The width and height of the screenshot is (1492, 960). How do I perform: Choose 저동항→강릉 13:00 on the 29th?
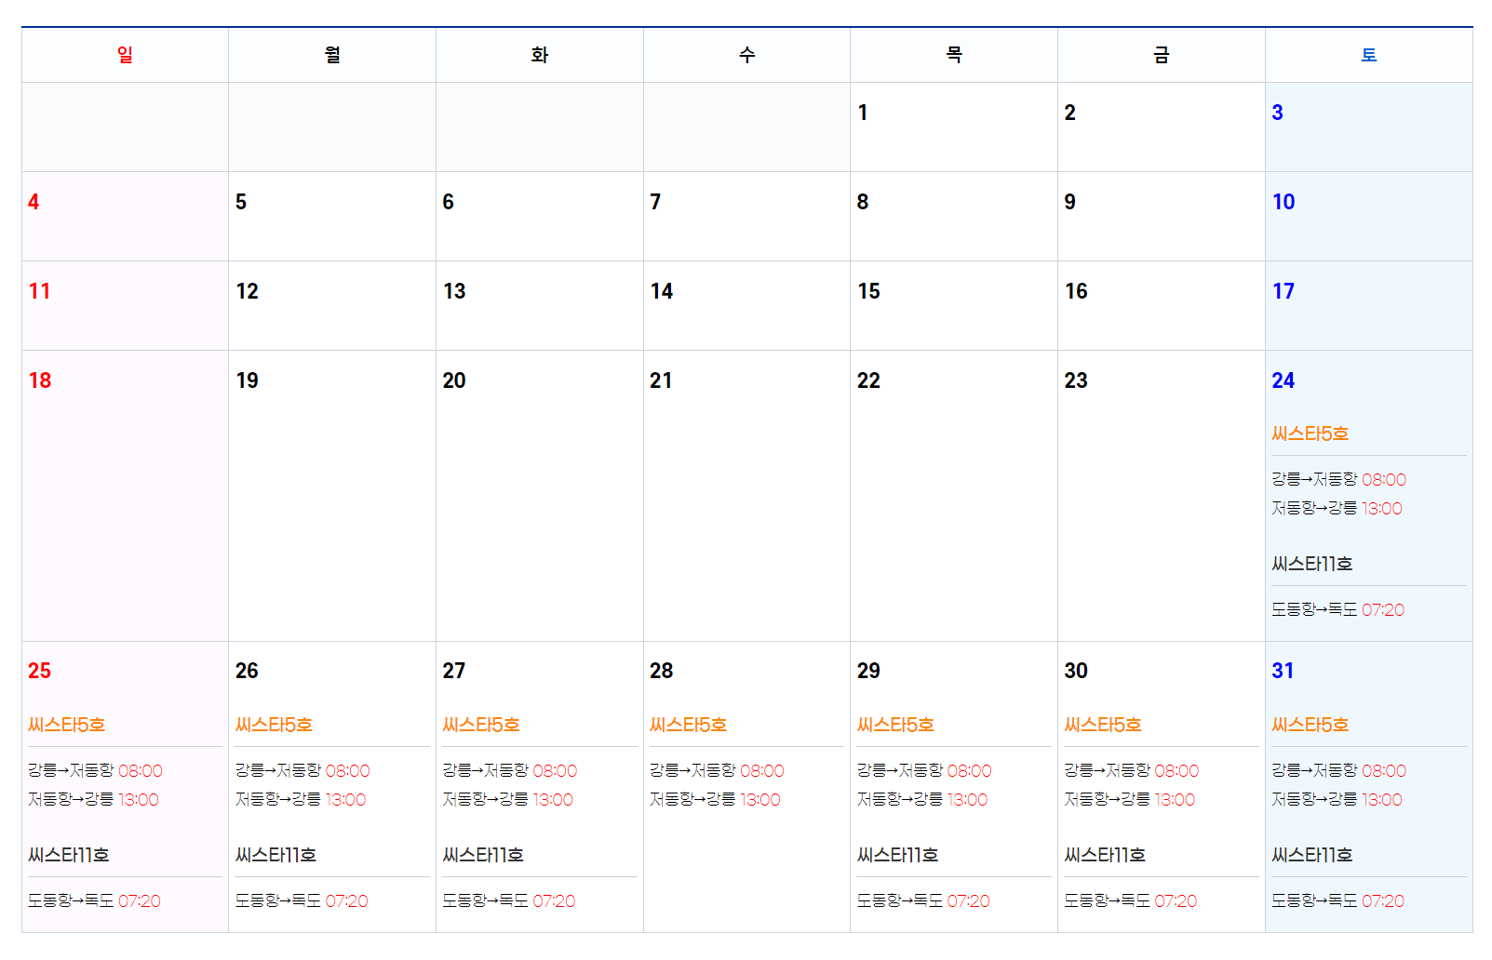click(922, 799)
